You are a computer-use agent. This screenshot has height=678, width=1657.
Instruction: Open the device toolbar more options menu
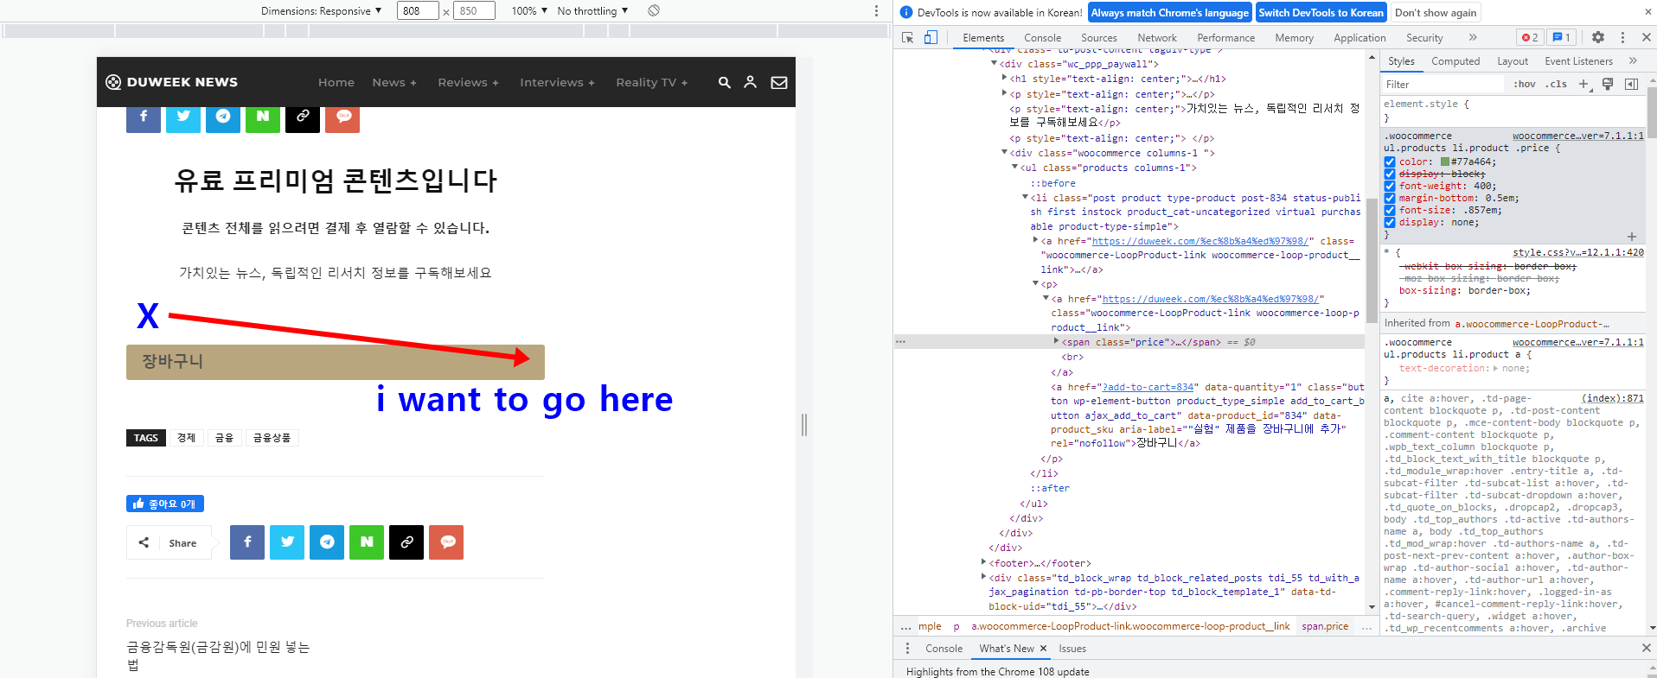coord(876,10)
